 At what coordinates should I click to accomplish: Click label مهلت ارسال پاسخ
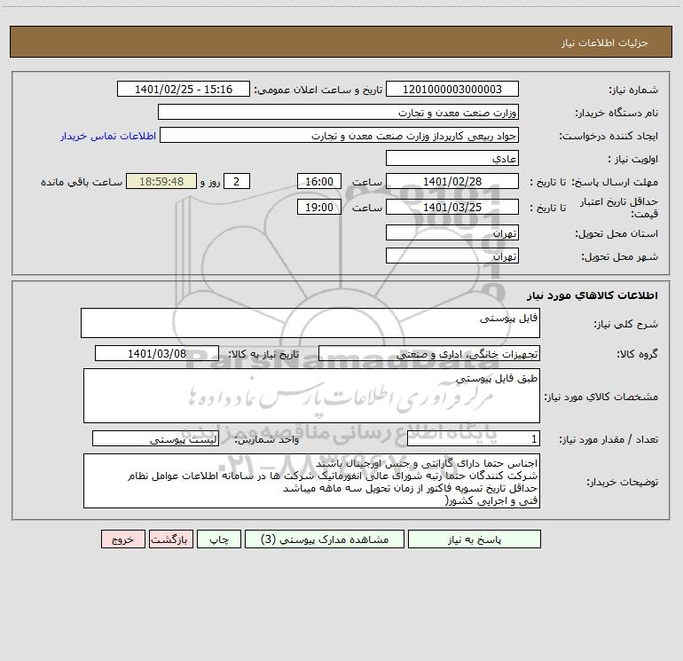[x=615, y=182]
